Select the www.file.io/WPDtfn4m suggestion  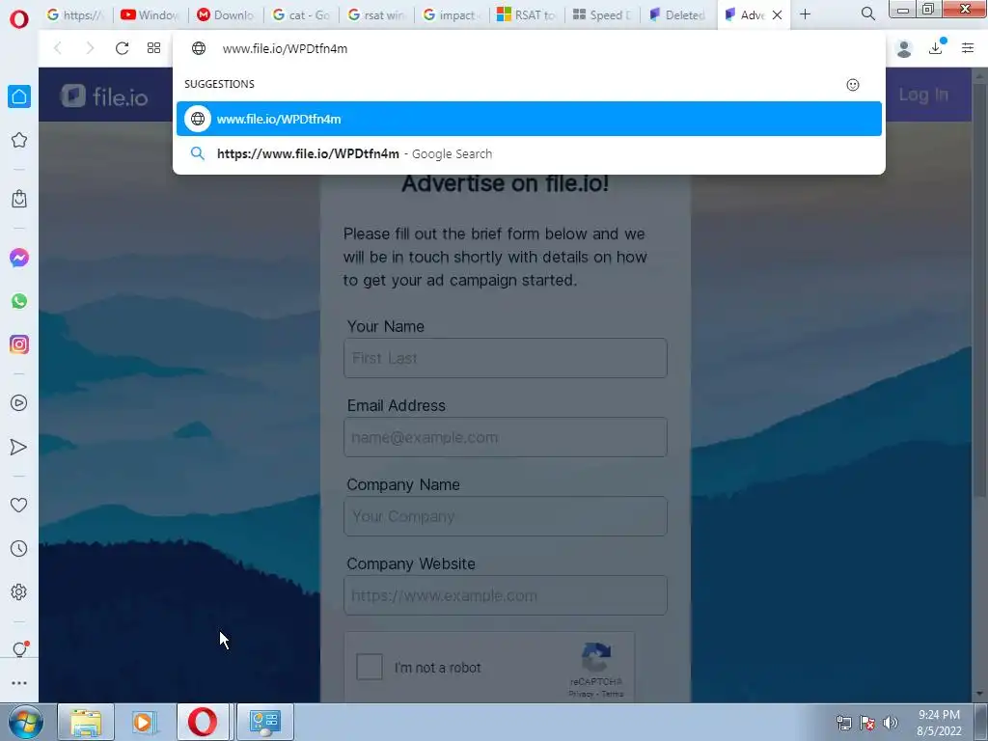click(529, 119)
